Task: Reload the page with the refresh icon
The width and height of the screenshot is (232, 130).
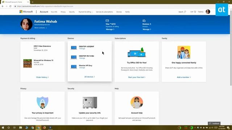Action: (11, 6)
